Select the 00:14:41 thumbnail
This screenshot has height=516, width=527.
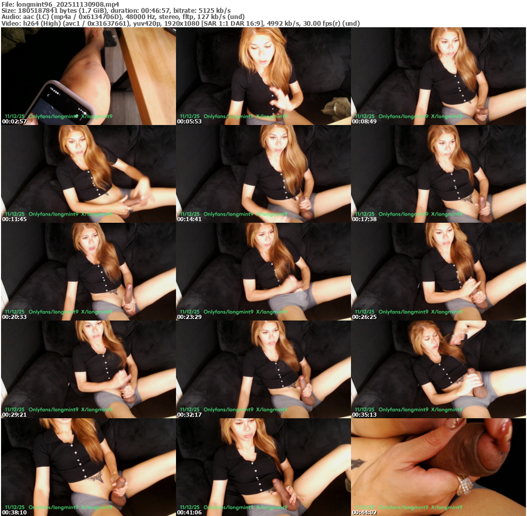pyautogui.click(x=263, y=174)
